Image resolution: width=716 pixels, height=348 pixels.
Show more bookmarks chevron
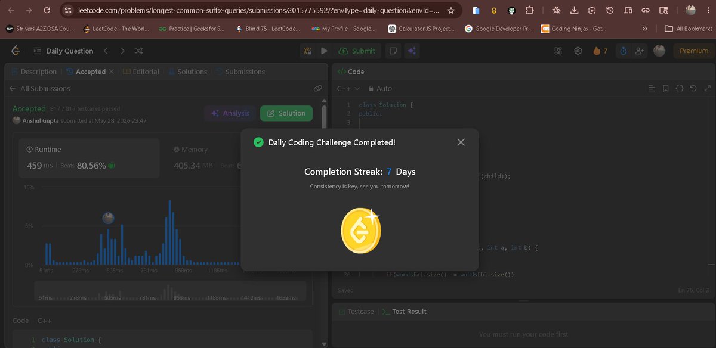point(645,29)
